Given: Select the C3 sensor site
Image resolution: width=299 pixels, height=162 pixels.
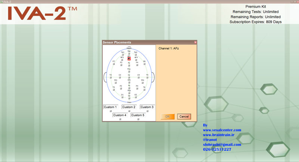Looking at the screenshot, I should (x=120, y=77).
